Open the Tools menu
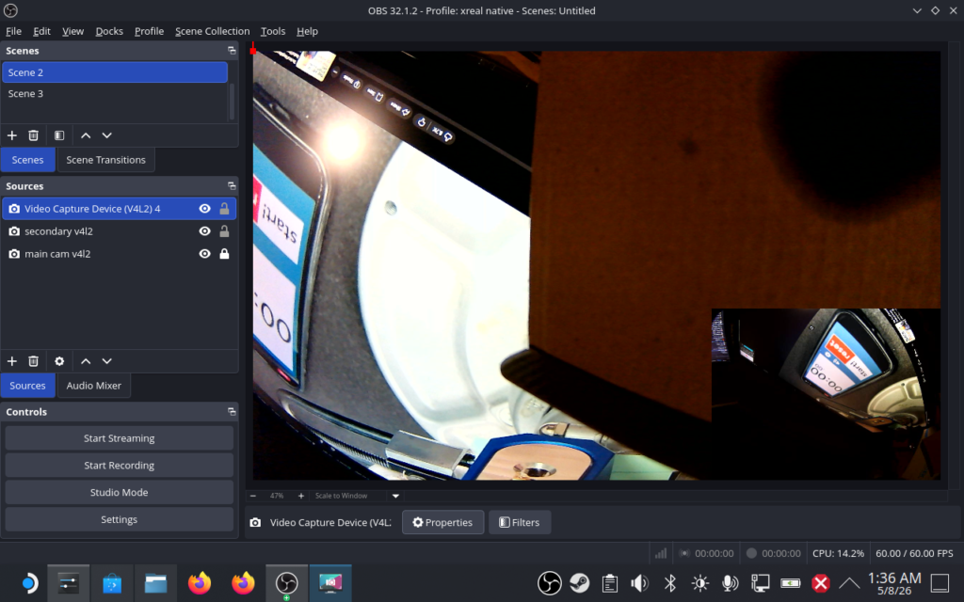The width and height of the screenshot is (964, 602). tap(273, 31)
